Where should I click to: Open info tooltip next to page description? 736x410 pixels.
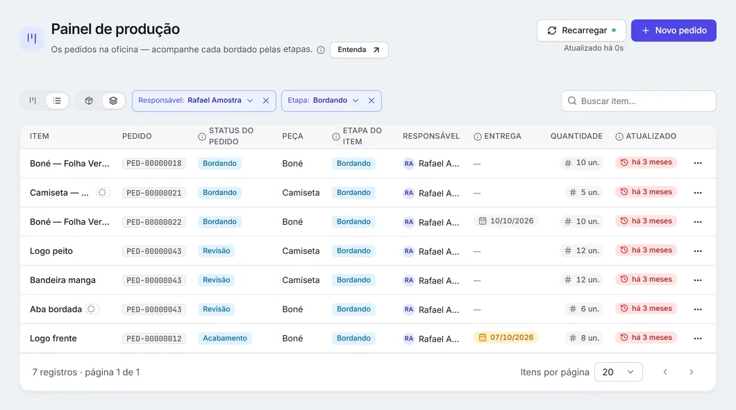tap(321, 50)
